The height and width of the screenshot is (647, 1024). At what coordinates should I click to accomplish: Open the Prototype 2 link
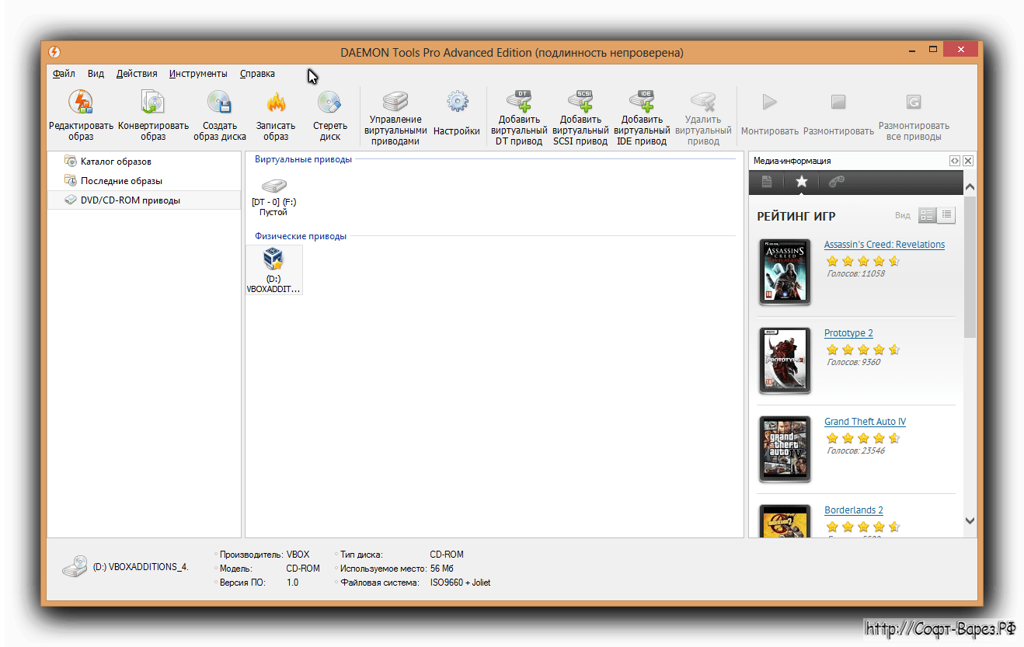pyautogui.click(x=848, y=333)
